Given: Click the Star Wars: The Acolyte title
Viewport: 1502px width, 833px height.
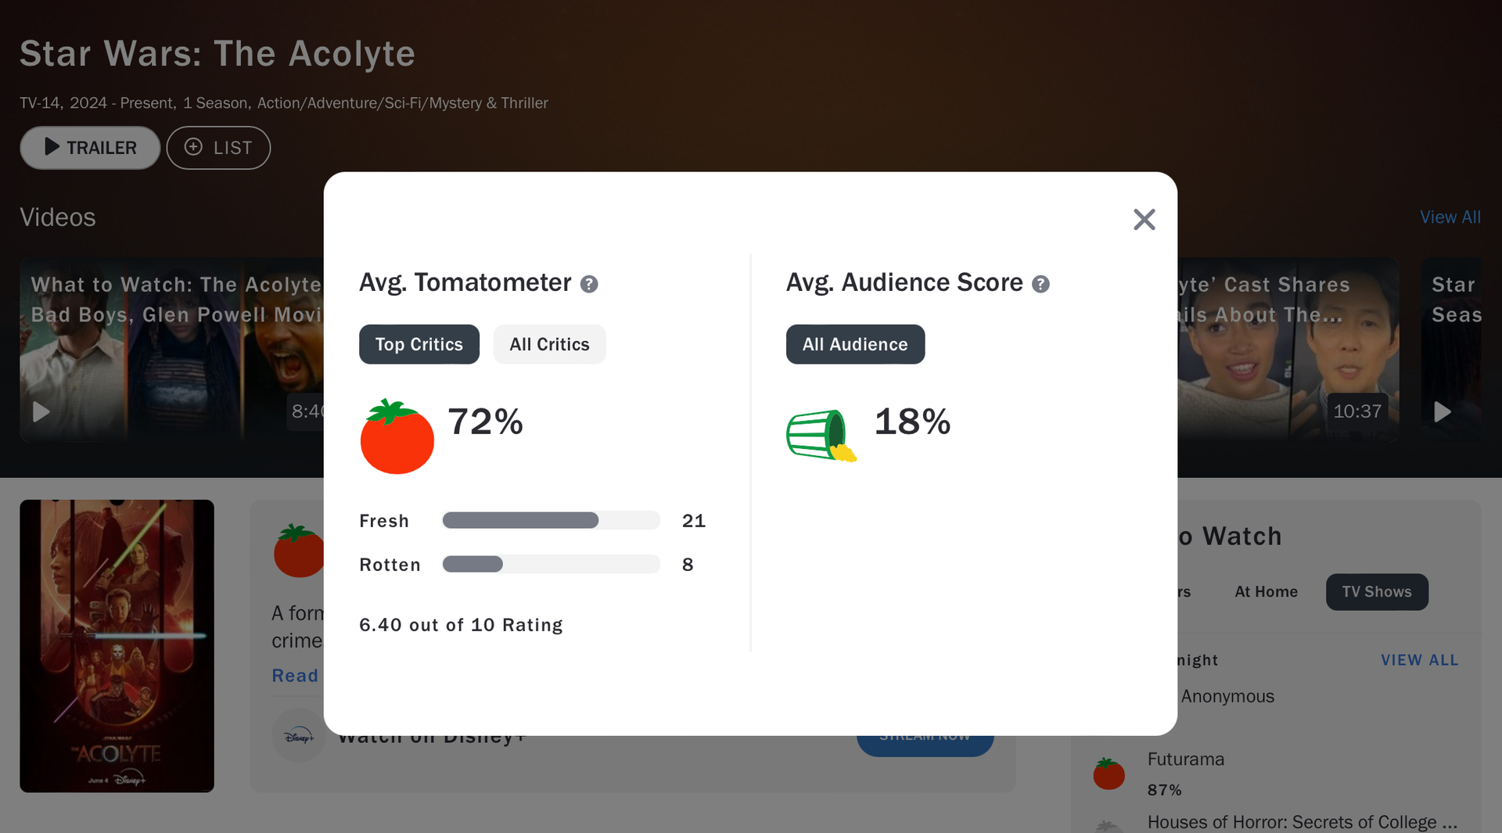Looking at the screenshot, I should click(217, 54).
